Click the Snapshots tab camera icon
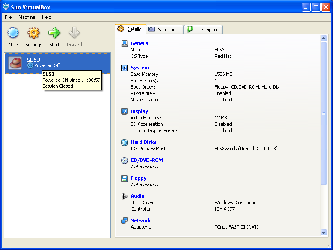The width and height of the screenshot is (333, 250). point(152,29)
